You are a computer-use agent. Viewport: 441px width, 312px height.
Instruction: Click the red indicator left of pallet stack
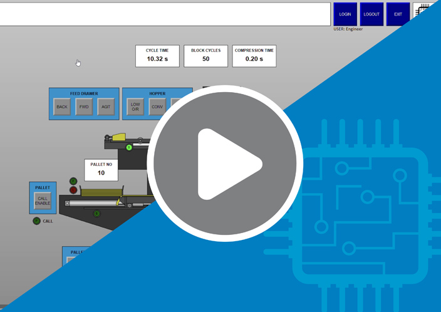(x=73, y=190)
